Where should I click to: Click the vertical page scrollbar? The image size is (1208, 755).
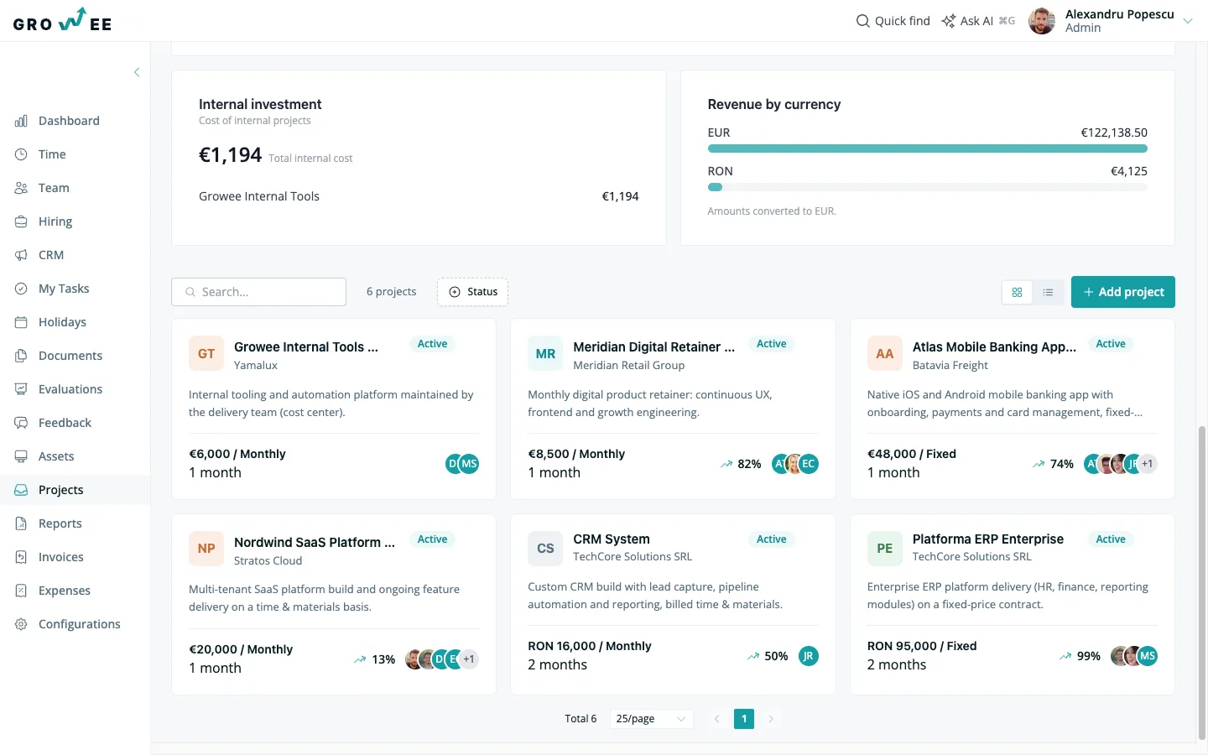1202,583
